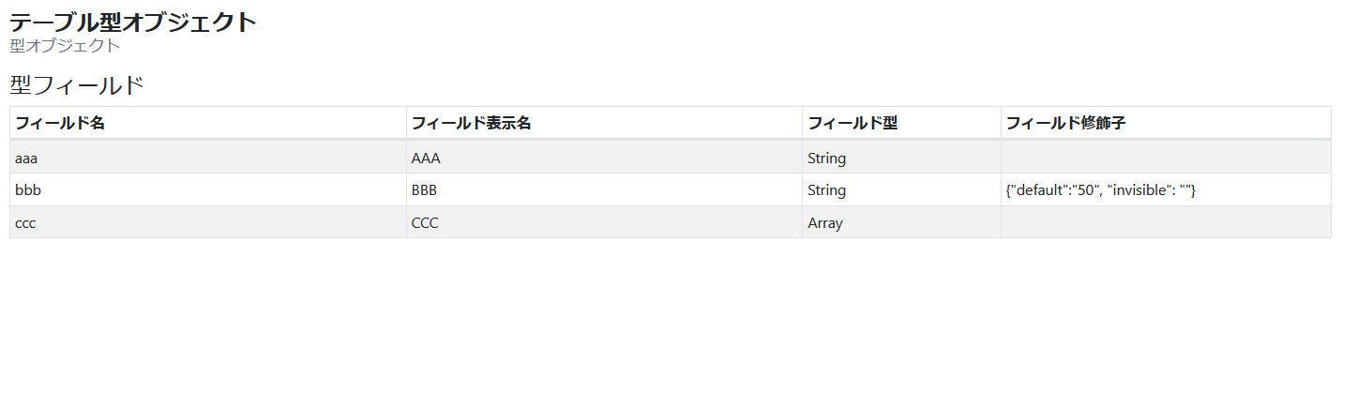Click the テーブル型オブジェクト page heading
This screenshot has height=408, width=1358.
point(133,23)
